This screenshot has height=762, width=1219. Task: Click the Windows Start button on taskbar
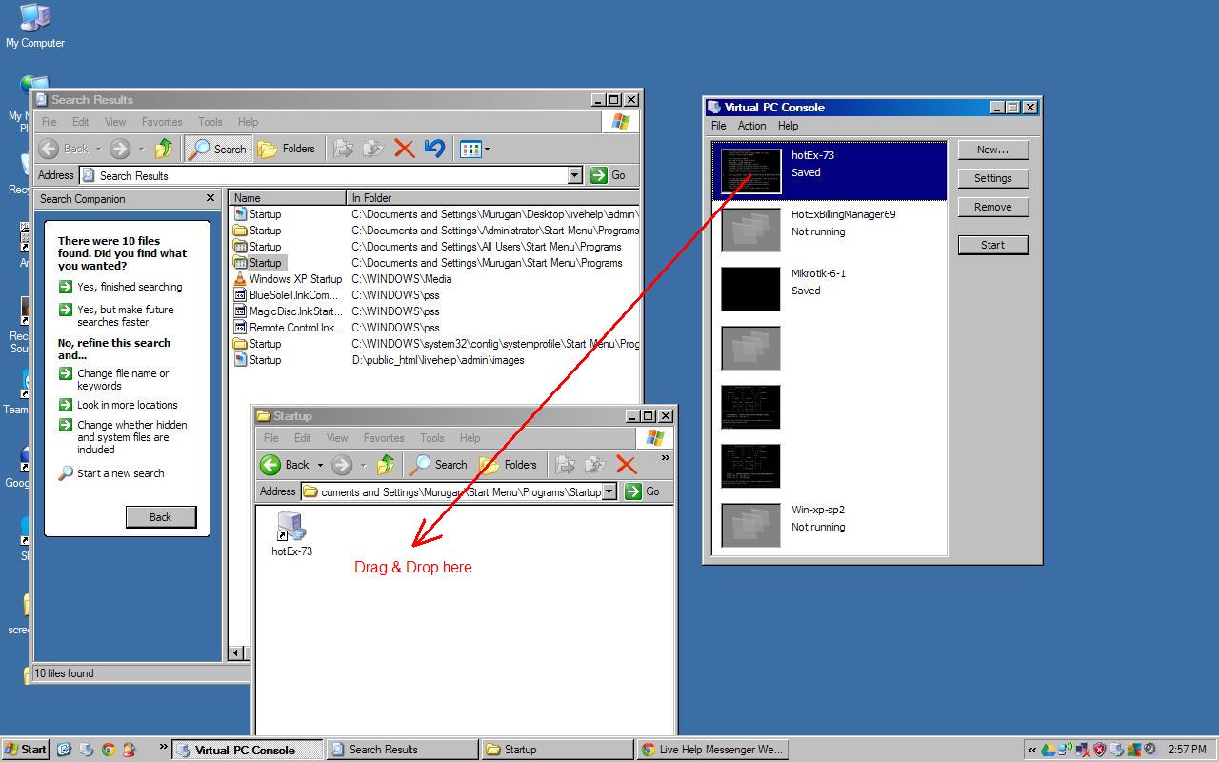26,750
